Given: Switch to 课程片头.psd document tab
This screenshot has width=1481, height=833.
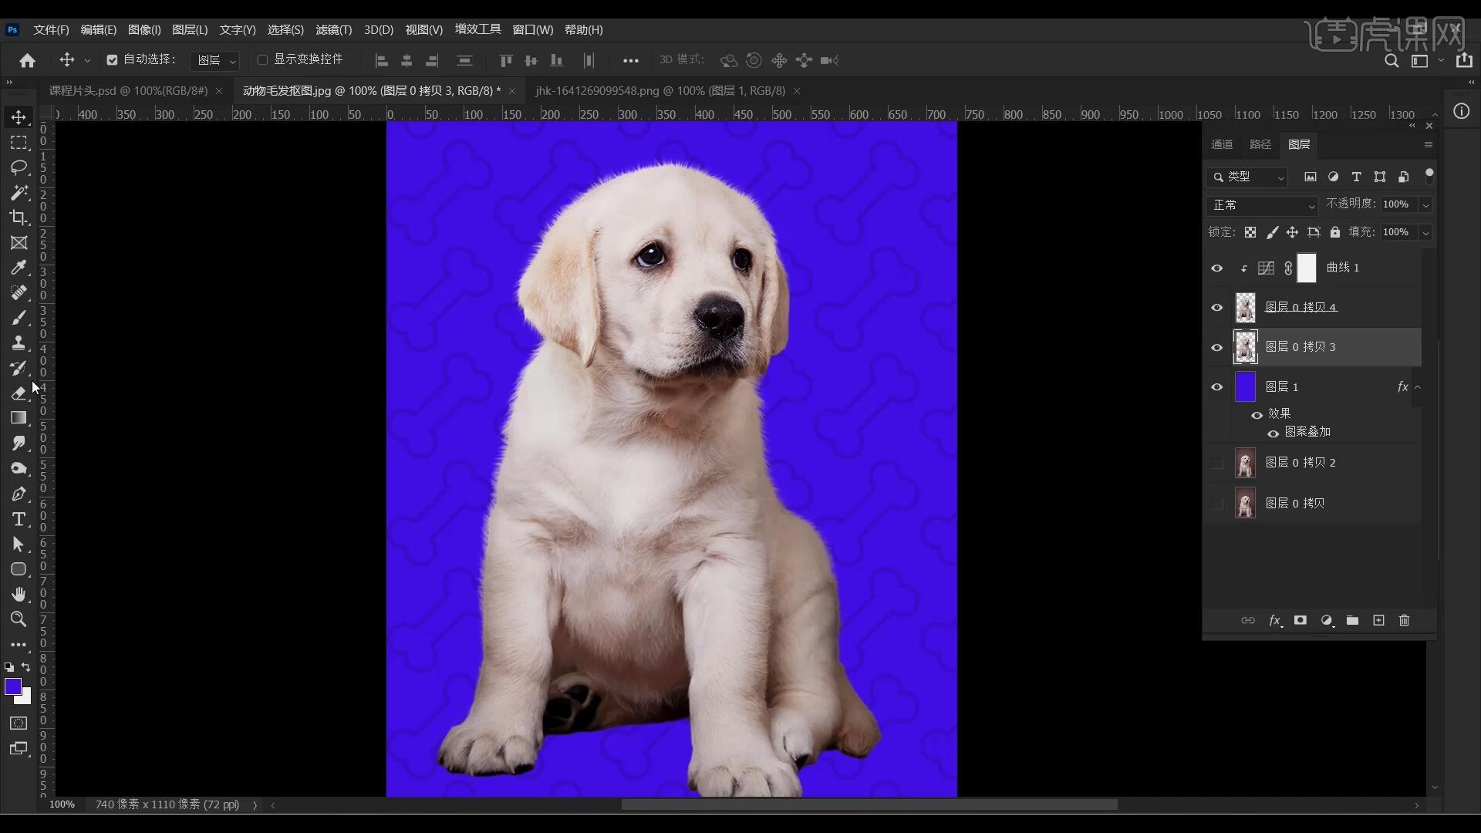Looking at the screenshot, I should pos(128,91).
